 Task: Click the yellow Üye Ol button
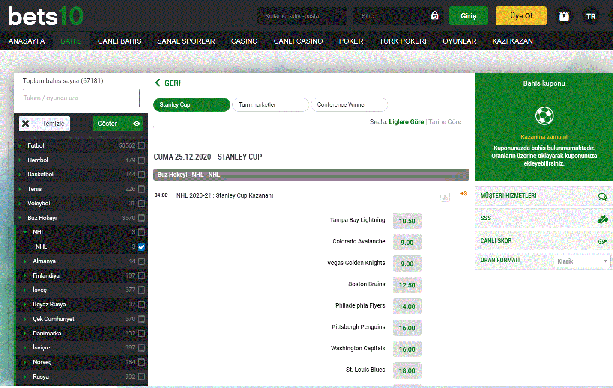pos(521,16)
